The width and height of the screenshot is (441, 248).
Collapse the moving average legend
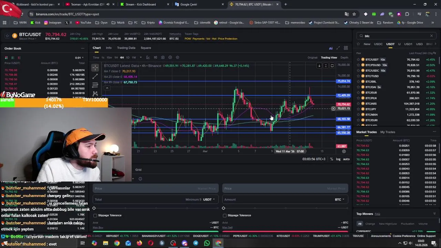tap(107, 88)
